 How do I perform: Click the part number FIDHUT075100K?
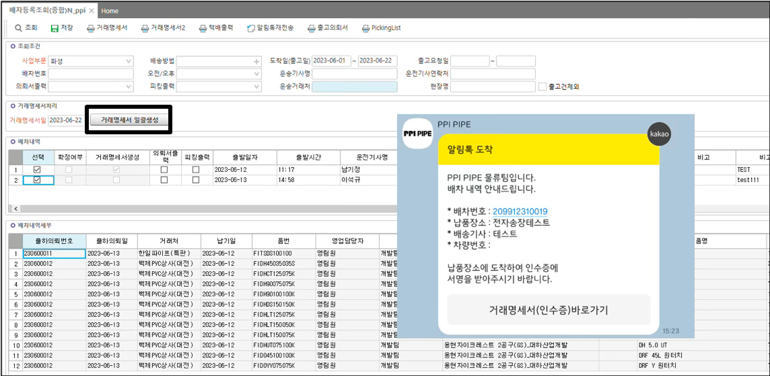(283, 345)
